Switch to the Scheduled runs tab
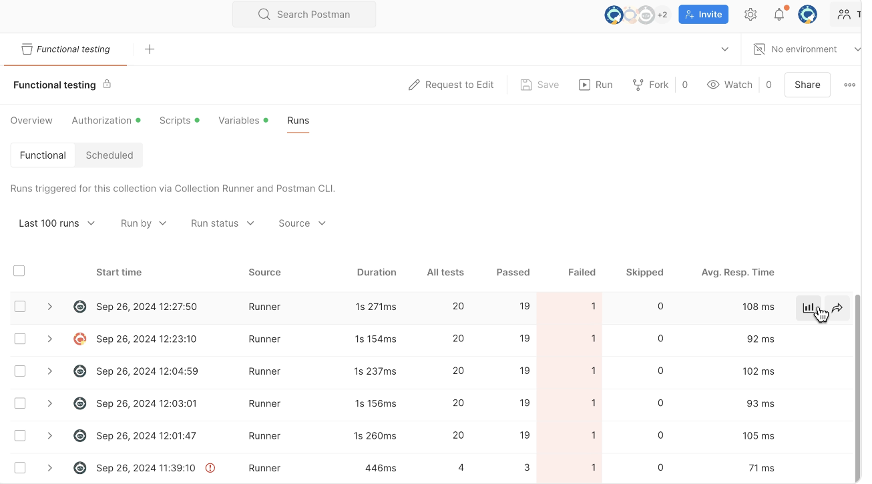 pos(110,155)
